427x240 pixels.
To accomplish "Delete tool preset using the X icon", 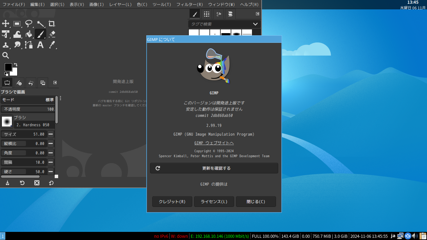I will (x=37, y=183).
